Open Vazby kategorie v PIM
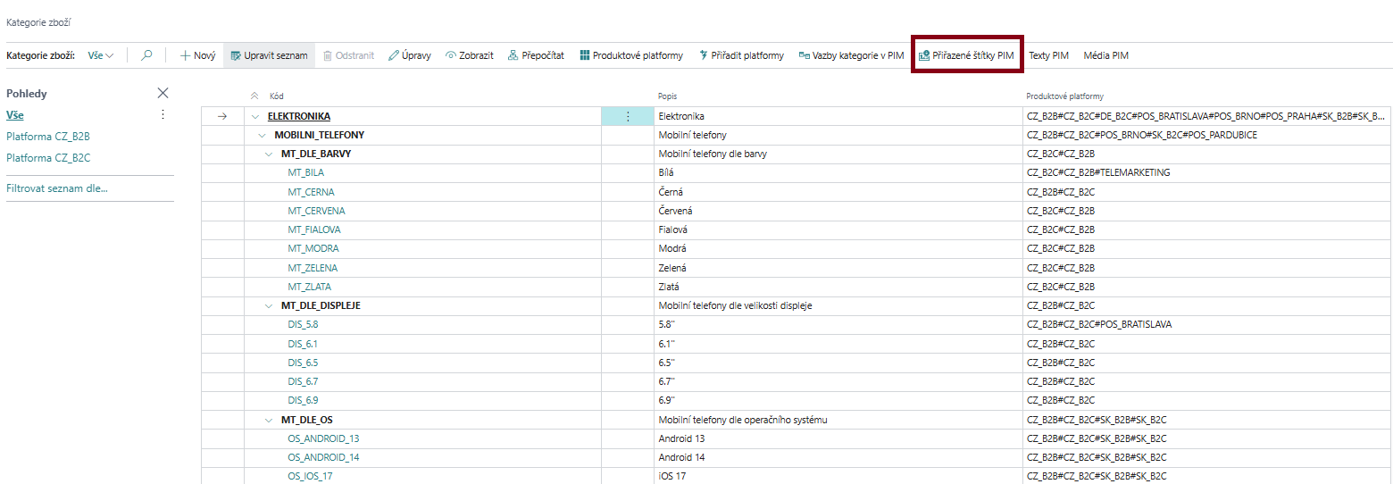This screenshot has height=484, width=1393. click(851, 55)
